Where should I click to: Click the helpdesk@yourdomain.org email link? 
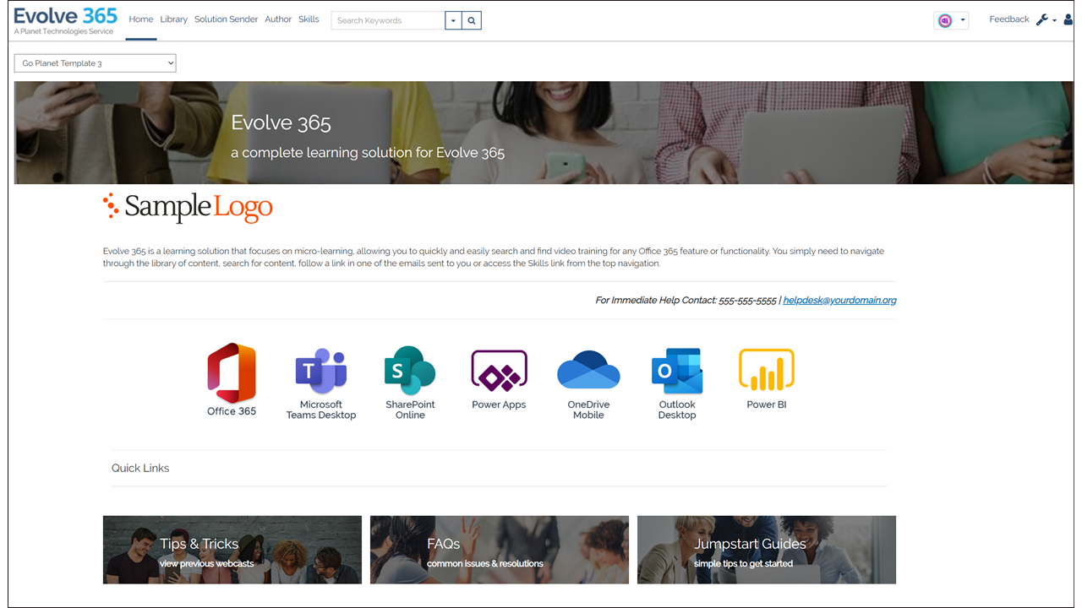pos(839,301)
